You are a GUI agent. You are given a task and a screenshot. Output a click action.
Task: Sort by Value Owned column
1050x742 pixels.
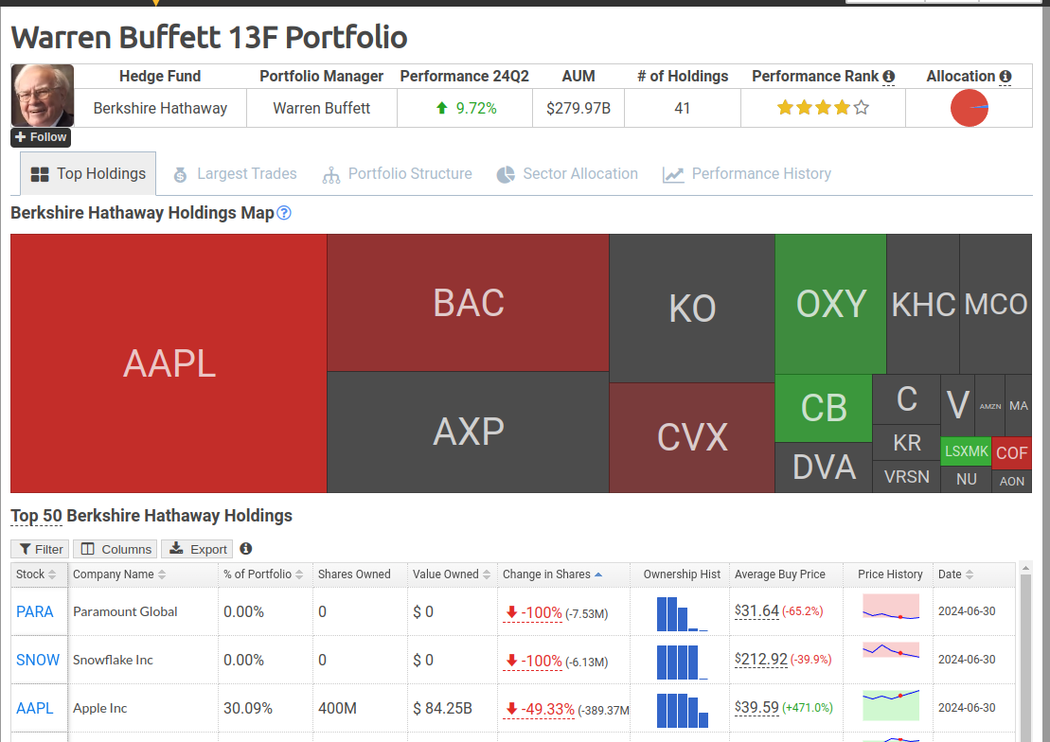click(452, 574)
